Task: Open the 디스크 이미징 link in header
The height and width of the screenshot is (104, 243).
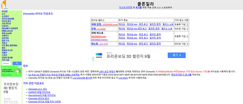Action: tap(126, 8)
